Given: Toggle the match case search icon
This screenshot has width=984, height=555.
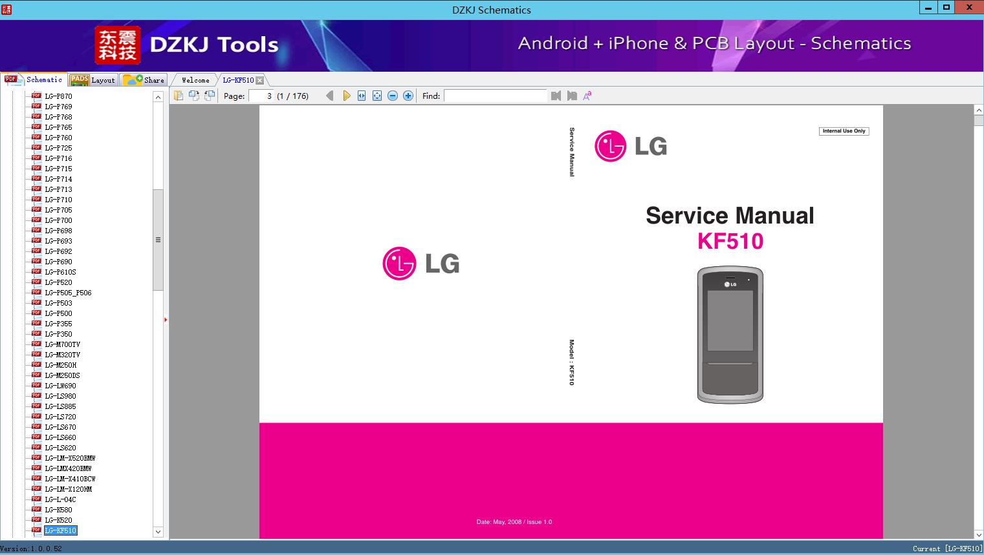Looking at the screenshot, I should pos(587,96).
